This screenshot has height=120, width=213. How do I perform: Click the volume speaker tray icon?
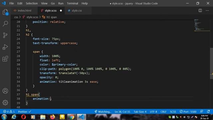tap(184, 117)
